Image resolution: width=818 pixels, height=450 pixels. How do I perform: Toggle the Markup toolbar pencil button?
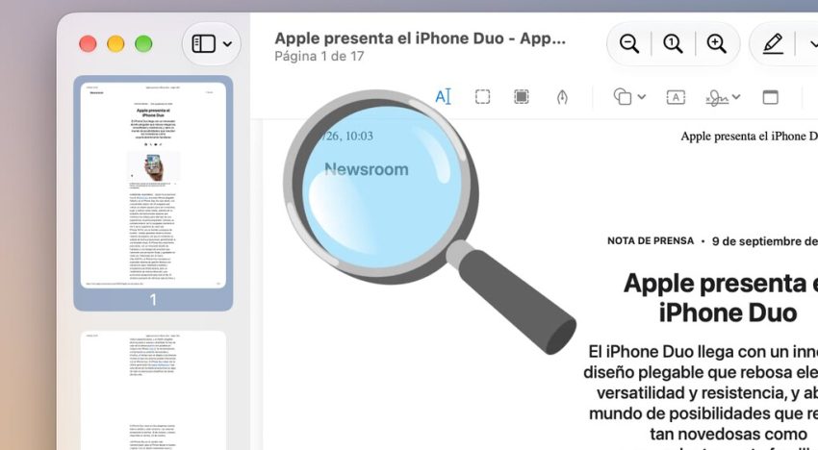coord(773,44)
